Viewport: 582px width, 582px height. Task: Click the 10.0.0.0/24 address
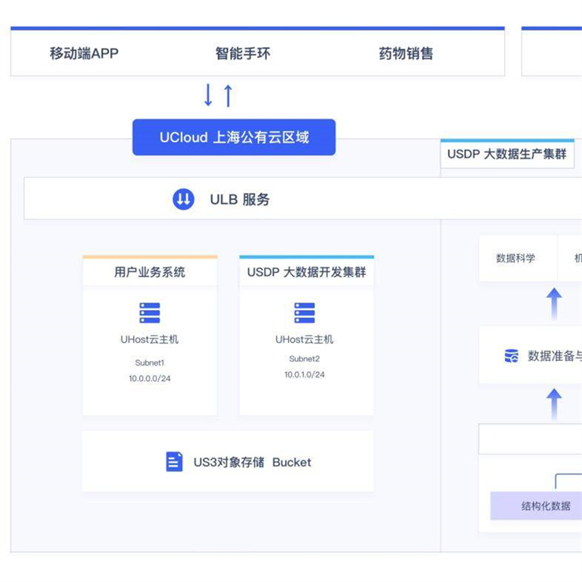click(x=150, y=378)
